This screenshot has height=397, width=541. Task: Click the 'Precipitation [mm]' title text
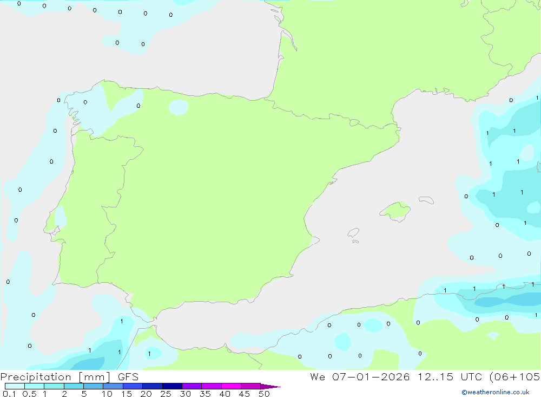(55, 377)
